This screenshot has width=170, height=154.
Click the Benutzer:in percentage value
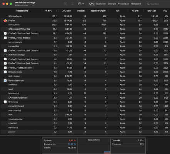pos(72,144)
